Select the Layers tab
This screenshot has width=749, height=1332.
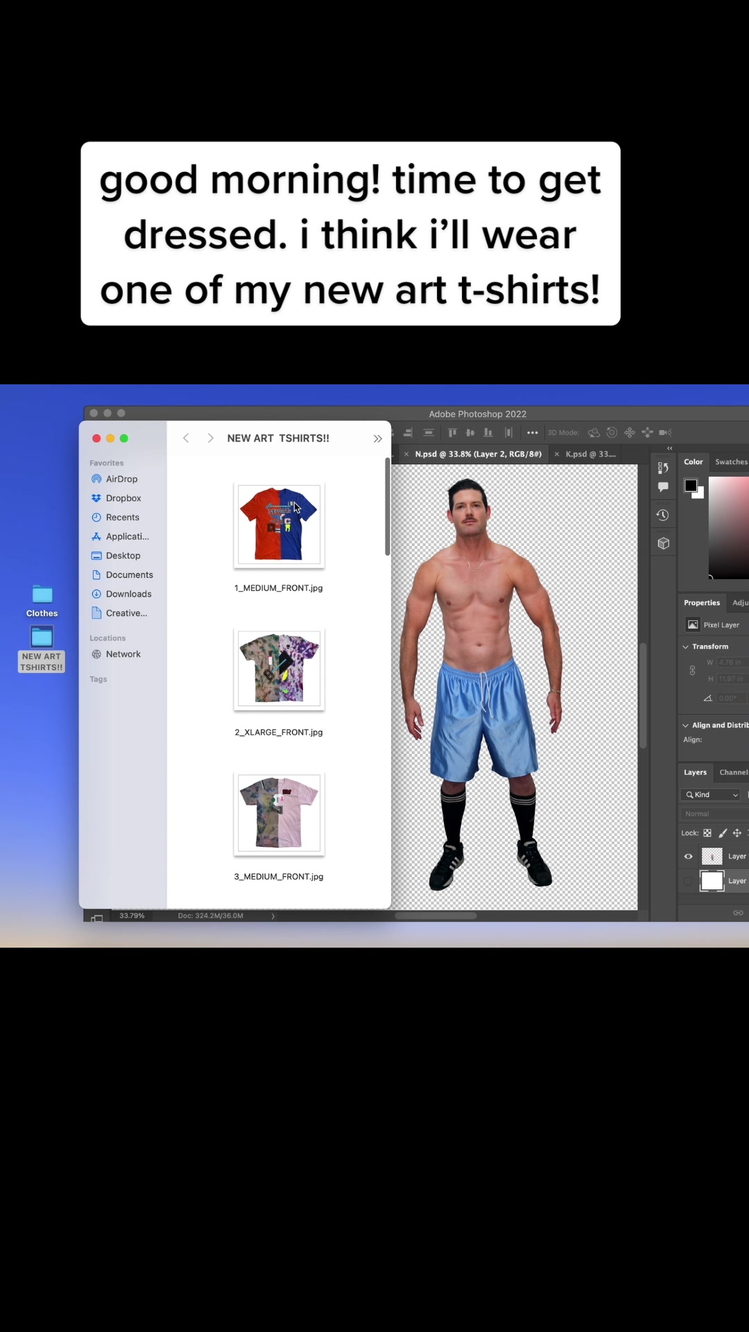click(x=695, y=772)
